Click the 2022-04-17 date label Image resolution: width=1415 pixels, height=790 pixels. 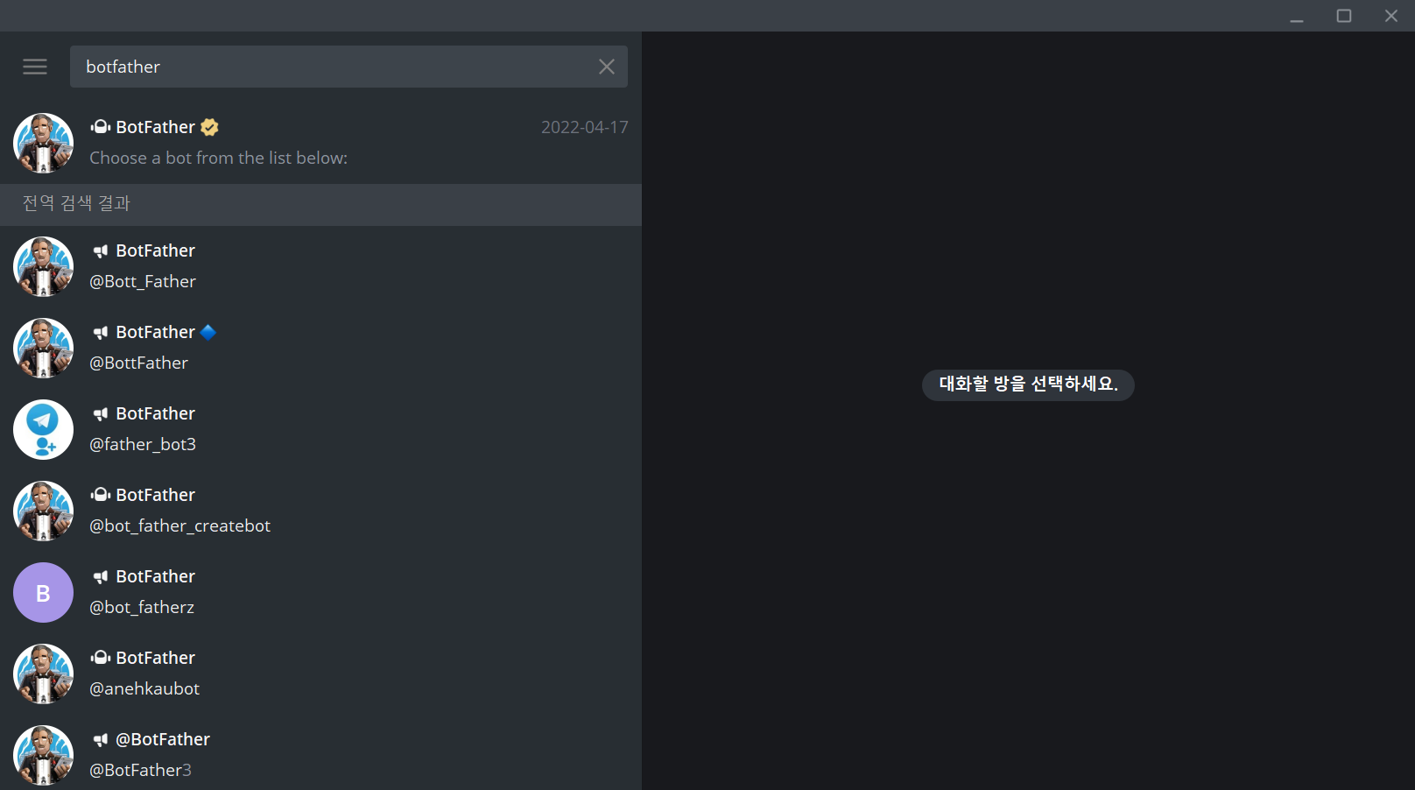click(585, 127)
